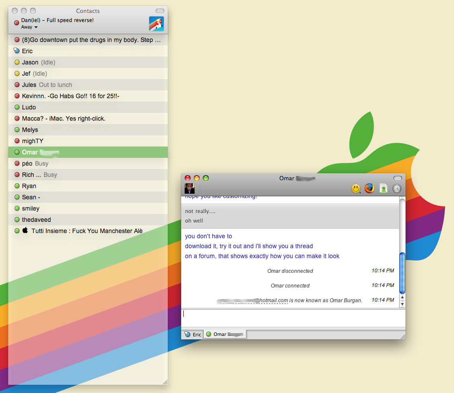Select contact Kevinnn. -Go Habs Go!!
454x393 pixels.
click(x=88, y=96)
